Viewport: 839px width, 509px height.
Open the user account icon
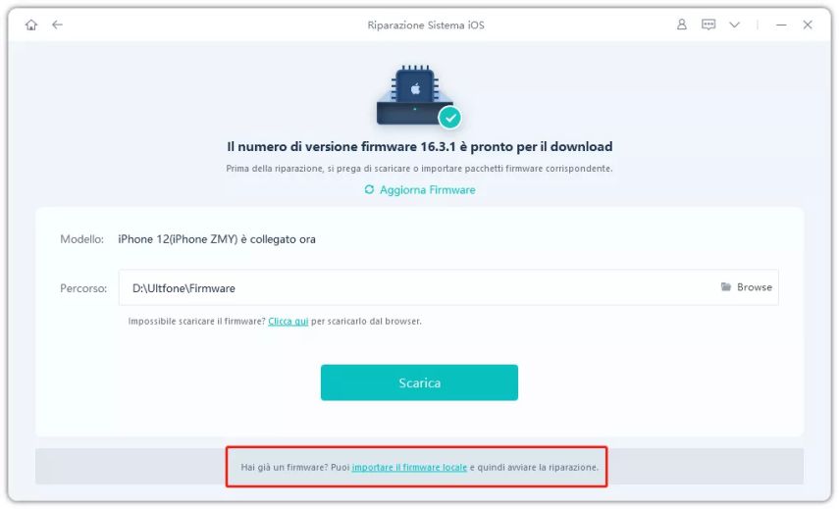[682, 25]
